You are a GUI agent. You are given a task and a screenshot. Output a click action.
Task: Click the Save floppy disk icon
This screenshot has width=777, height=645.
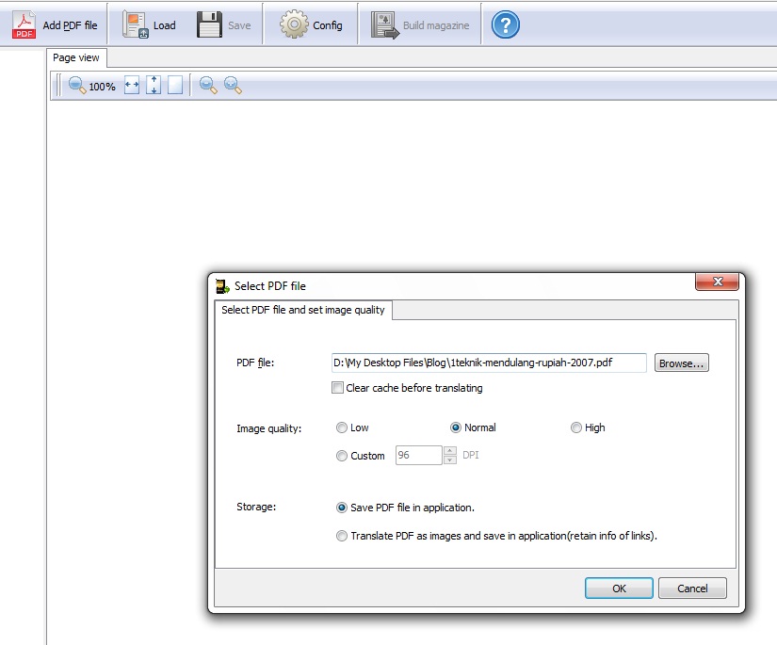point(209,24)
